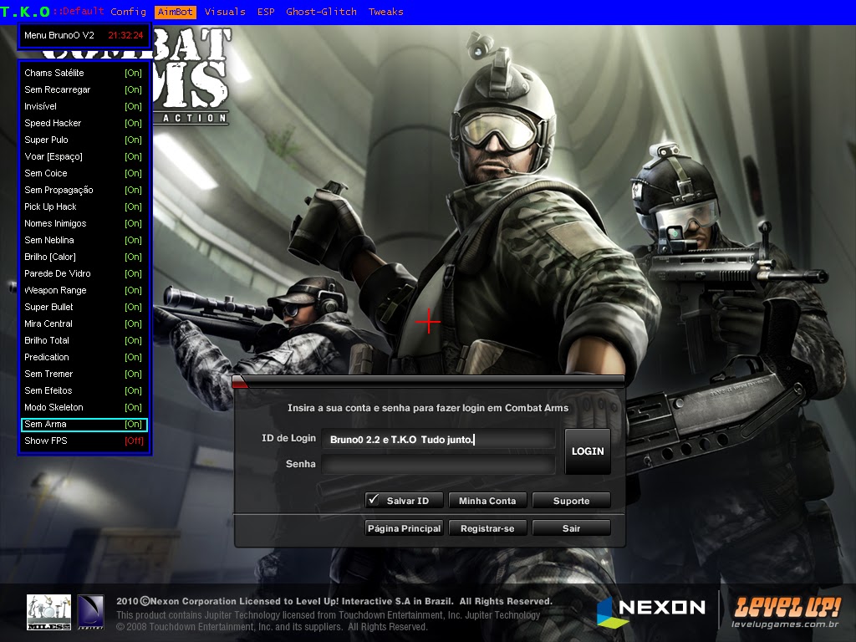The width and height of the screenshot is (856, 642).
Task: Select the AimBot tab
Action: tap(176, 12)
